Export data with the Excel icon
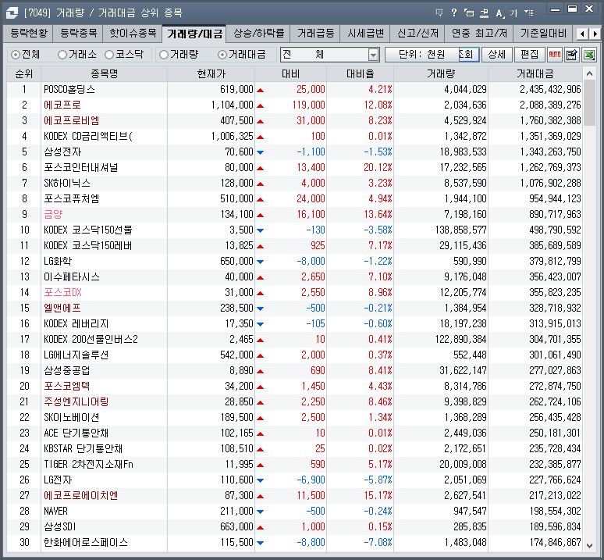Viewport: 604px width, 560px height. [589, 55]
